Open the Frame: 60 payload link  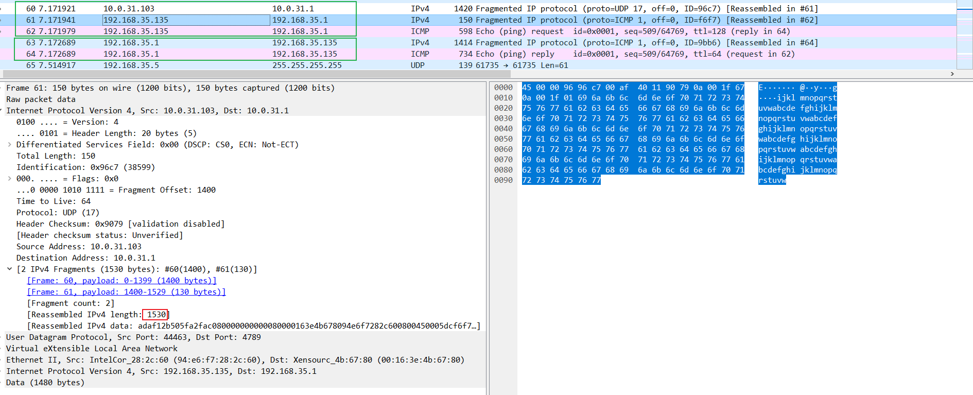click(121, 281)
